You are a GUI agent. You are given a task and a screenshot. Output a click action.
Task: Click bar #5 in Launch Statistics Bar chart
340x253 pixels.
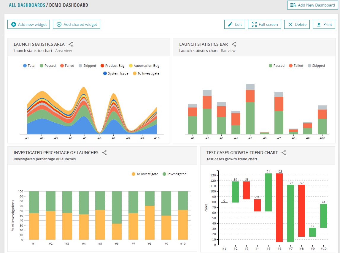click(250, 109)
